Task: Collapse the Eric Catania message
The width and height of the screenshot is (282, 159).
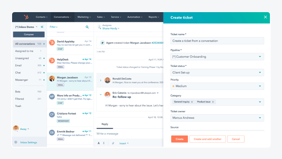Action: (x=101, y=94)
